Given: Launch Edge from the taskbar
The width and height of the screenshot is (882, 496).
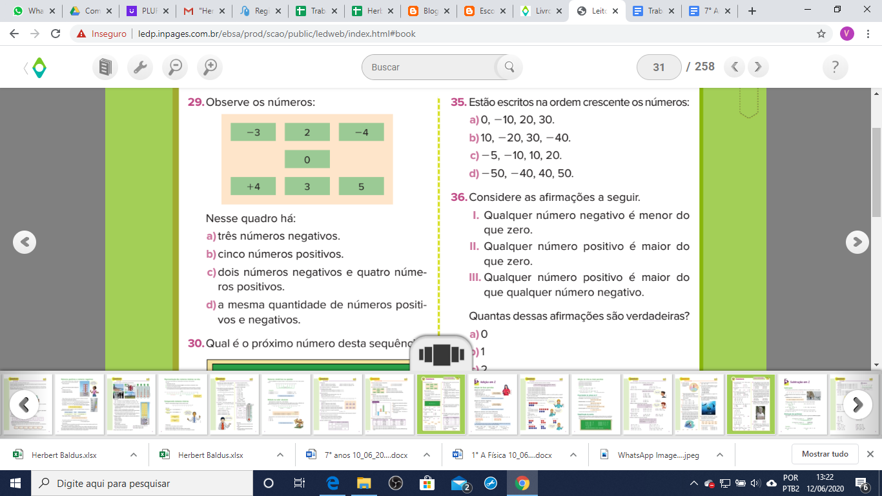Looking at the screenshot, I should coord(333,483).
